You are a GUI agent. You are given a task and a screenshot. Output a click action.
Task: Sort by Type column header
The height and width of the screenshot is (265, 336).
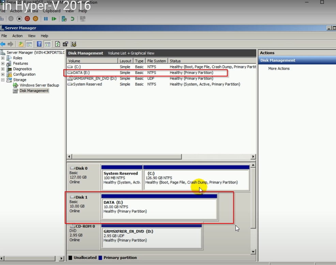coord(139,61)
